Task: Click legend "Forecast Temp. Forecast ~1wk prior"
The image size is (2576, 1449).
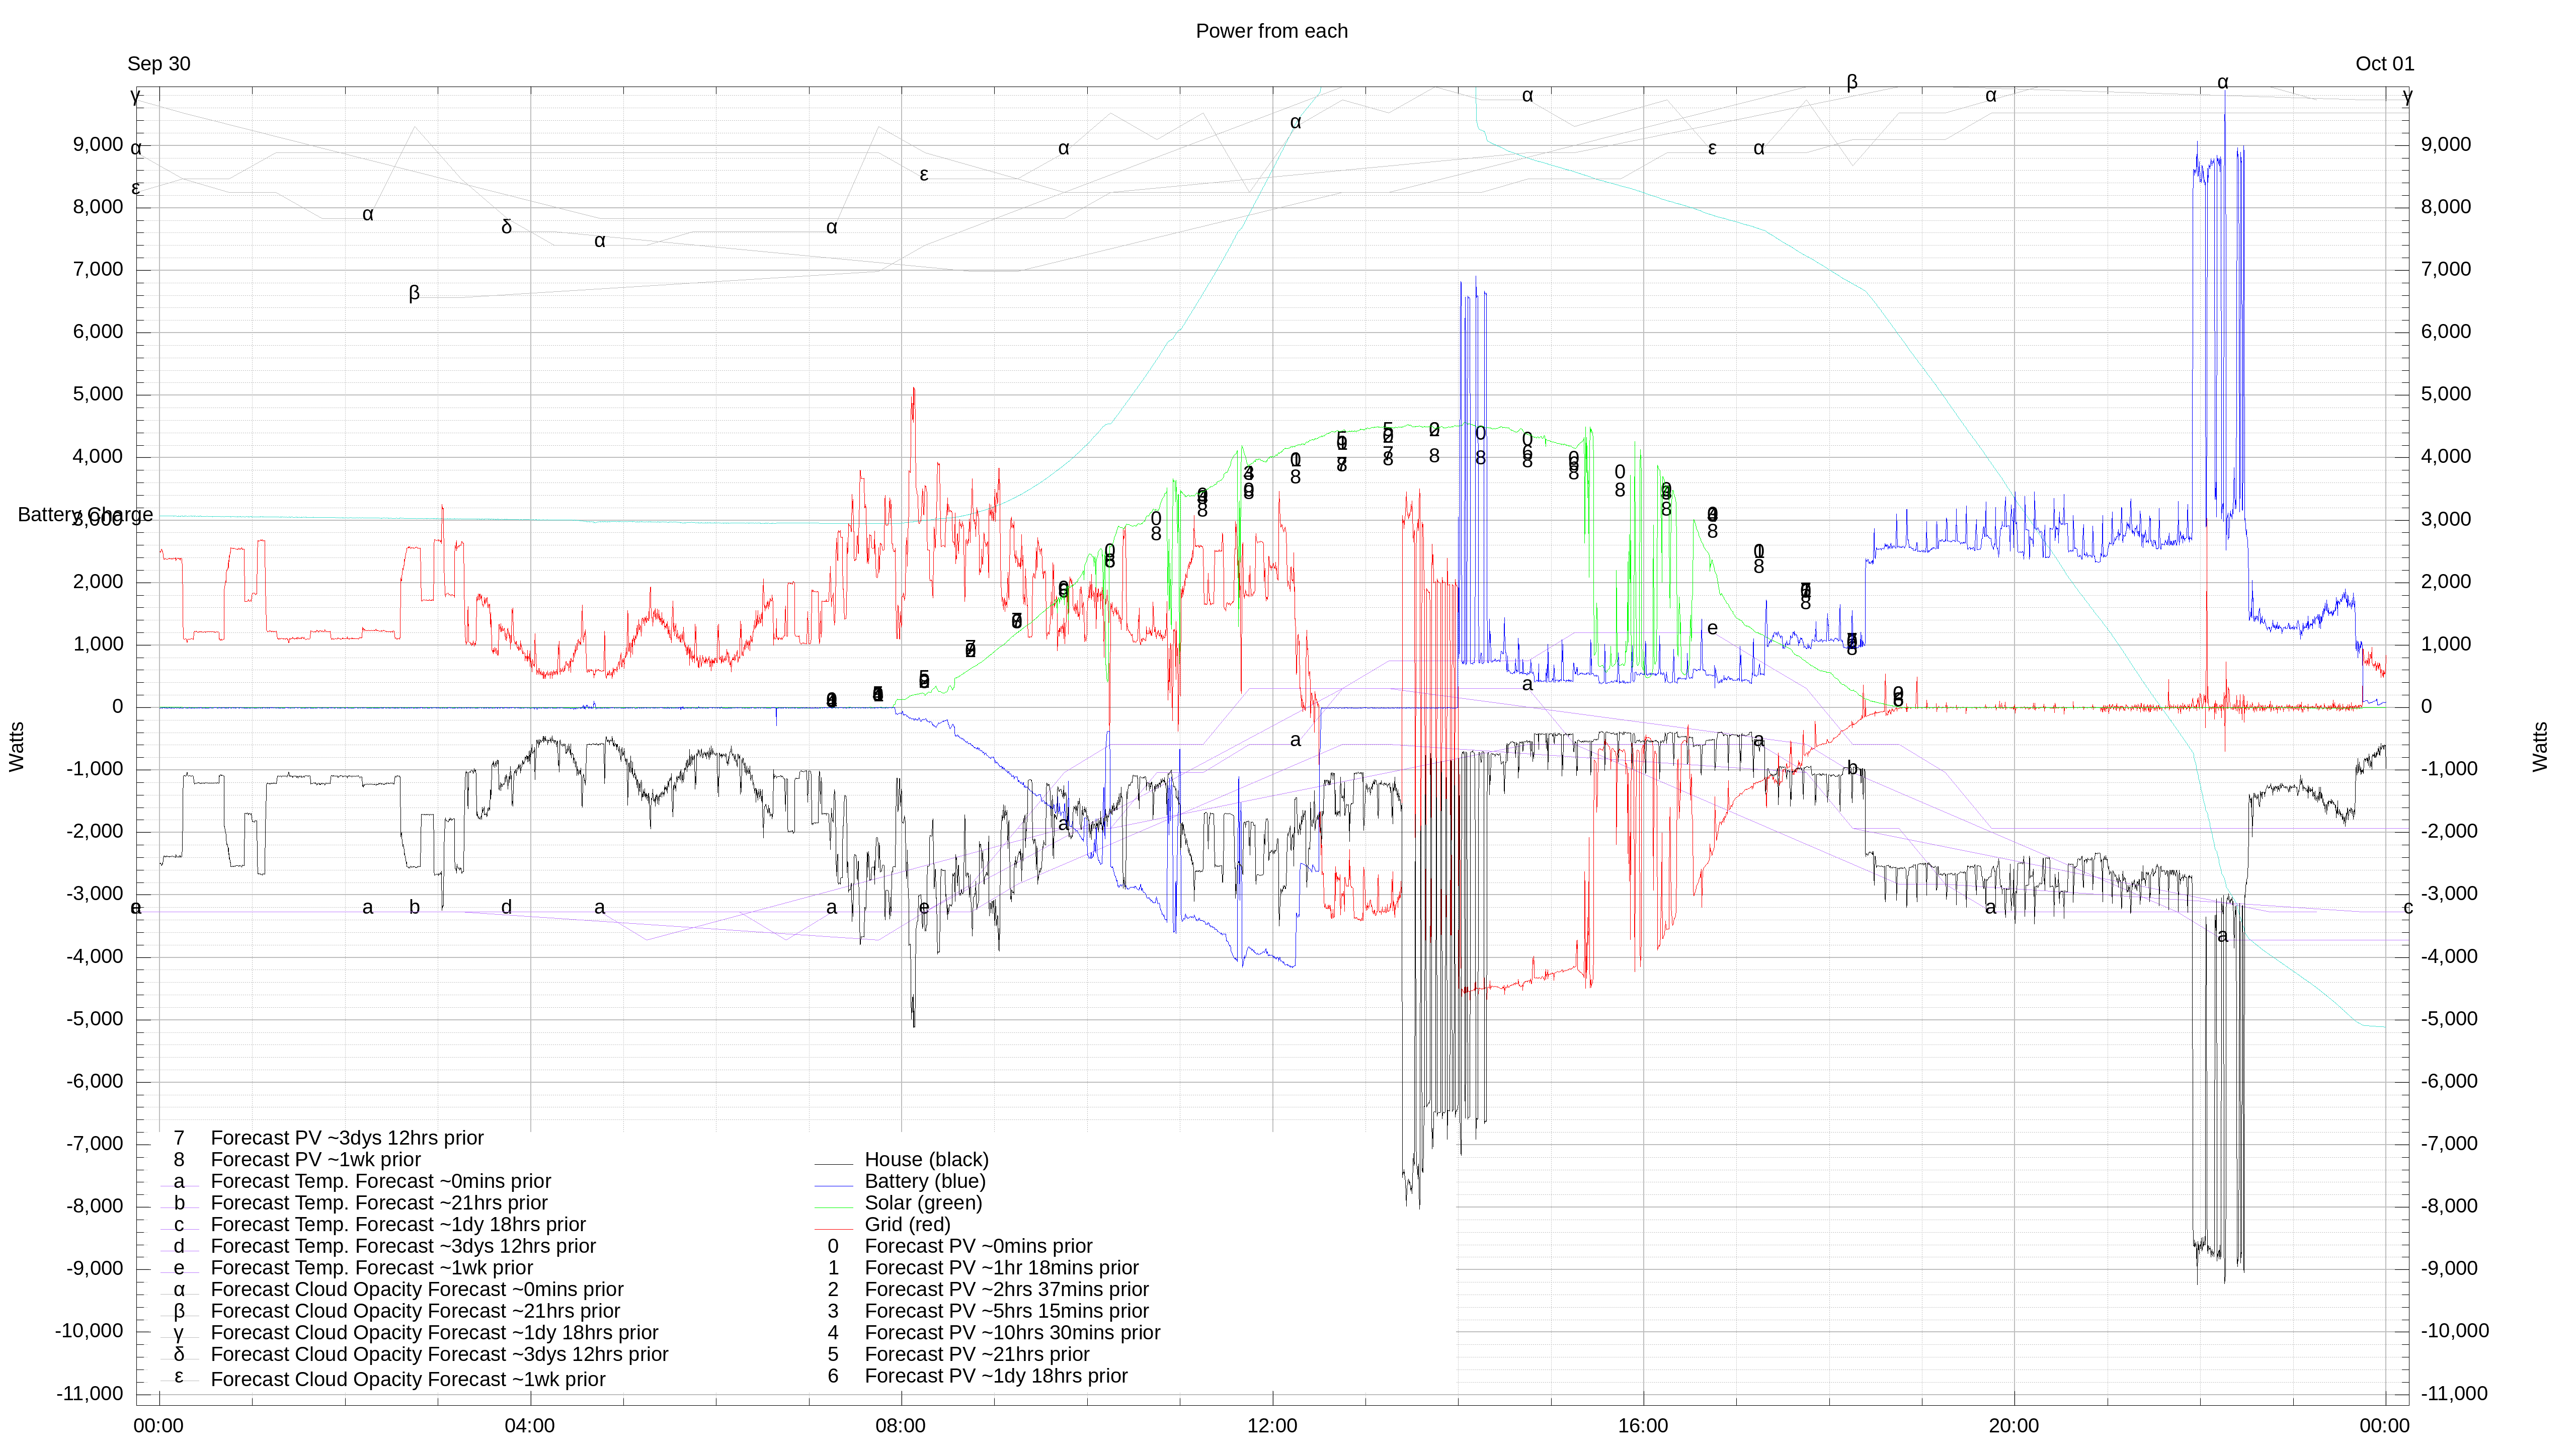Action: pyautogui.click(x=371, y=1268)
